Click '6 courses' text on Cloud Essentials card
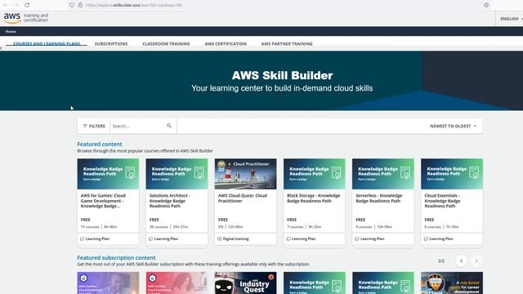The height and width of the screenshot is (294, 523). [432, 227]
